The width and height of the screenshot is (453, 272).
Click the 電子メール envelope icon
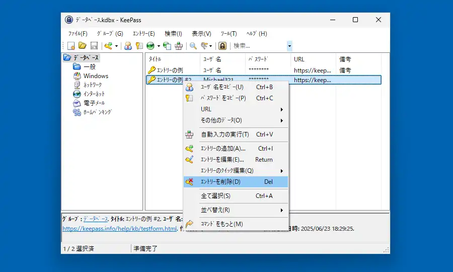tap(77, 103)
